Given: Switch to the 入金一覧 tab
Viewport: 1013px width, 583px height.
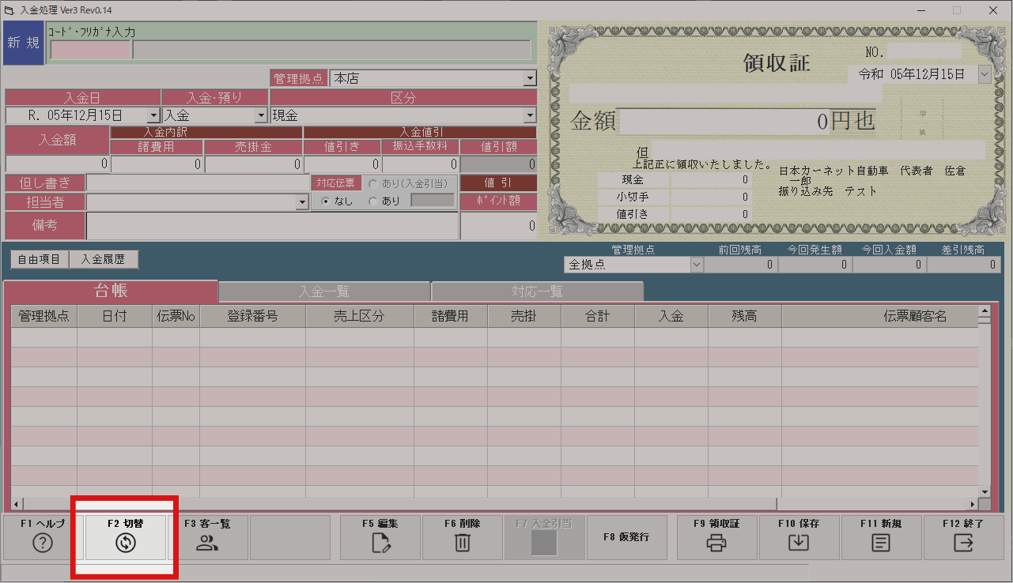Looking at the screenshot, I should [324, 291].
